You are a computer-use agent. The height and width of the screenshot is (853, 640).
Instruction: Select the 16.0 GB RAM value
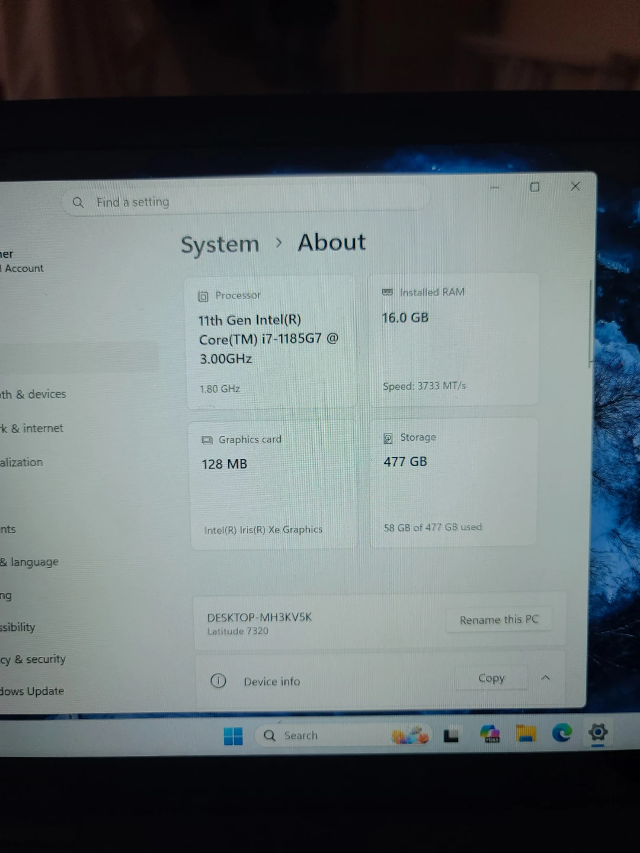(x=405, y=318)
